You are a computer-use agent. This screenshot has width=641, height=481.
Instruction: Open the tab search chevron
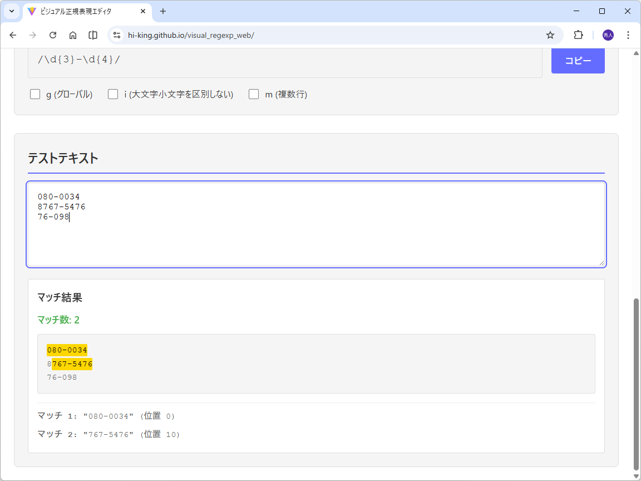coord(11,11)
